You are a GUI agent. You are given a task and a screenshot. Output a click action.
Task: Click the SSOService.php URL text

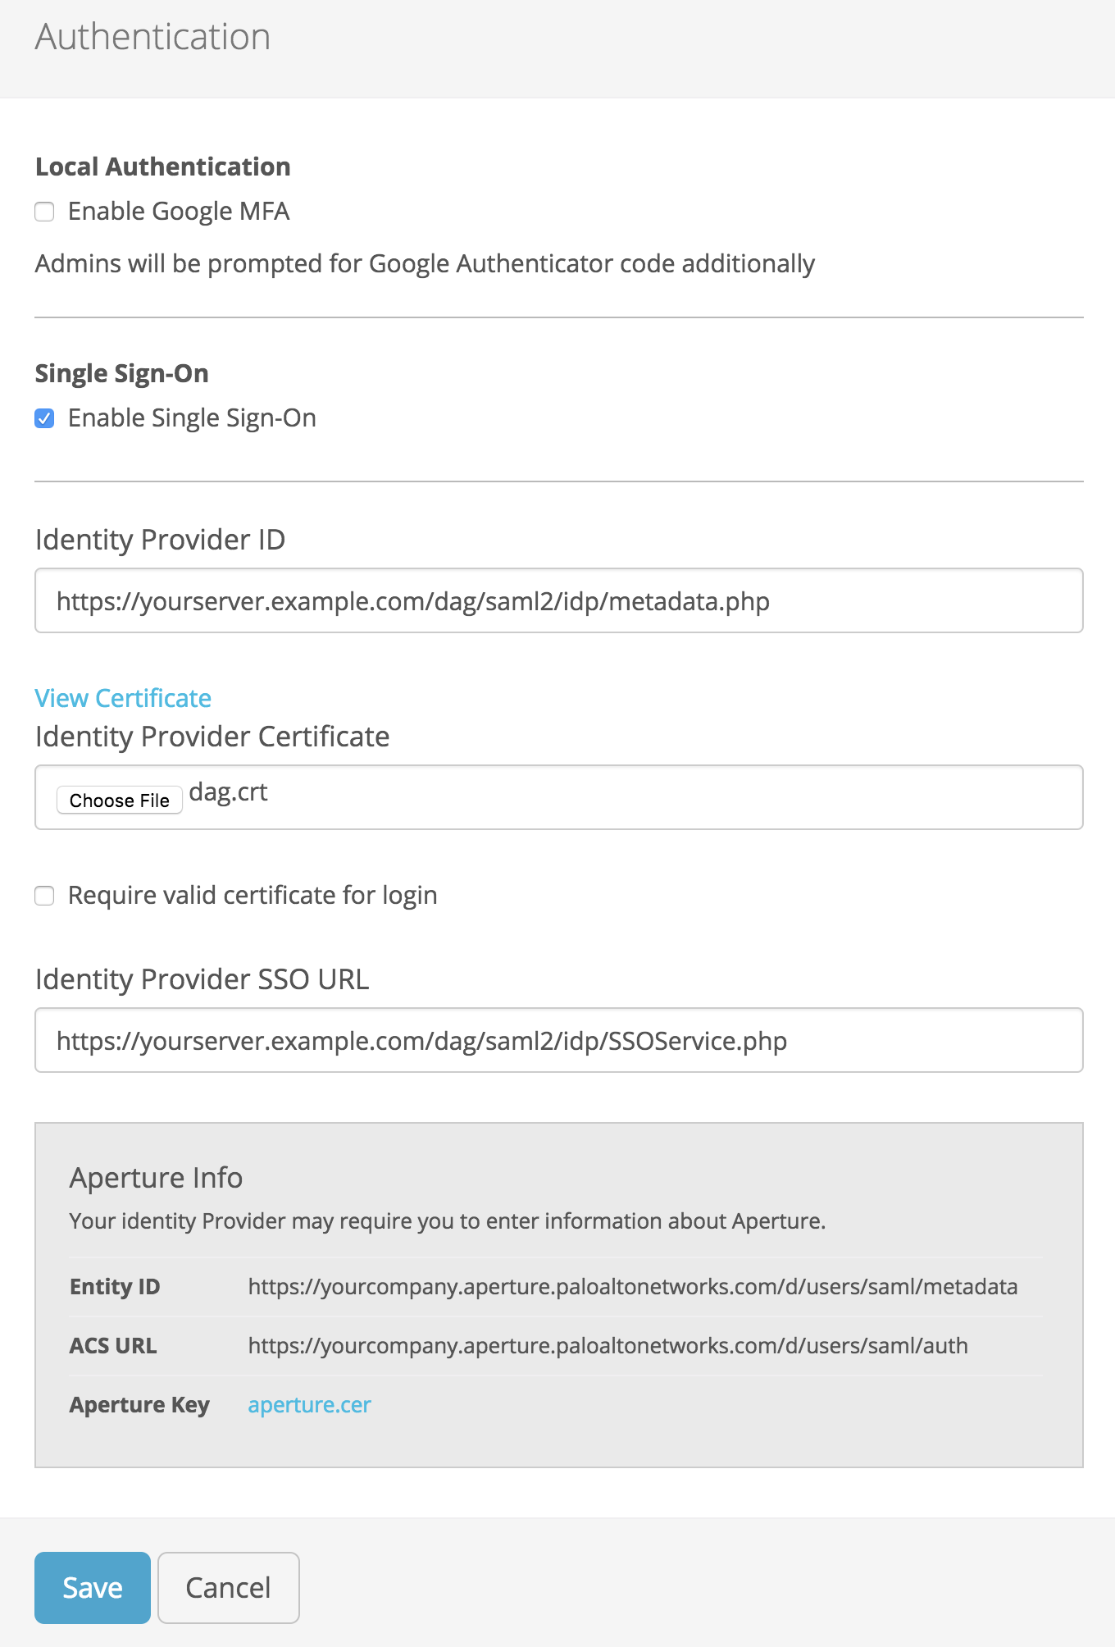pos(421,1041)
